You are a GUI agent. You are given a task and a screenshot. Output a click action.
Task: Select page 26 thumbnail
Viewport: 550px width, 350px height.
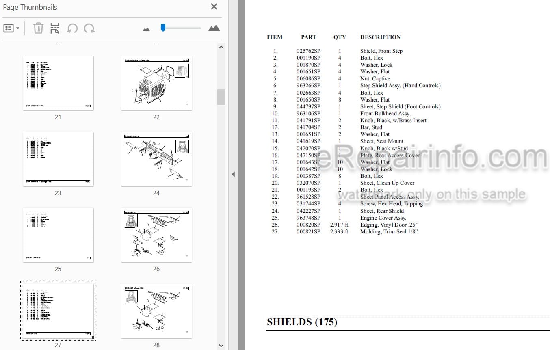click(156, 235)
